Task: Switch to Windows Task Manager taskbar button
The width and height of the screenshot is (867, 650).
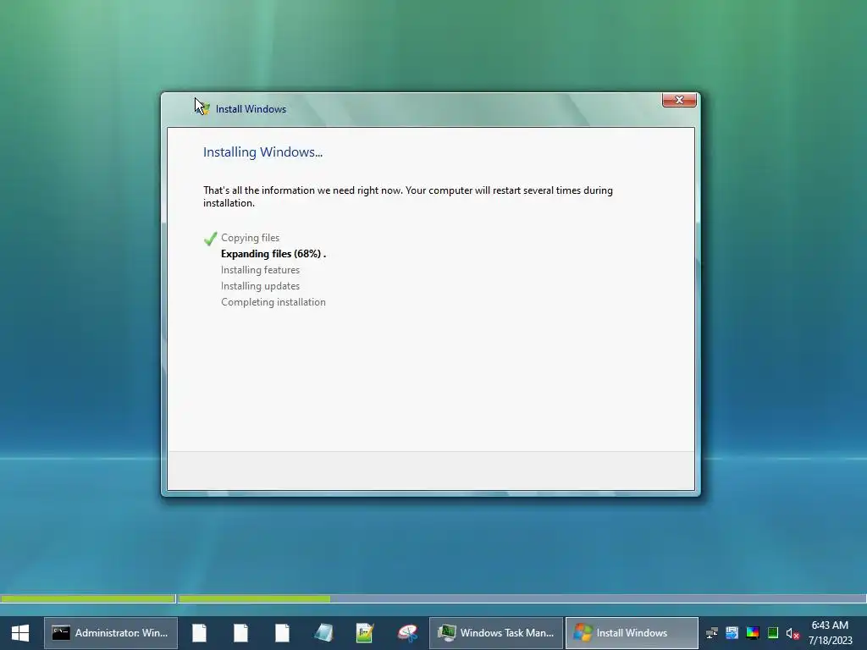Action: click(x=496, y=633)
